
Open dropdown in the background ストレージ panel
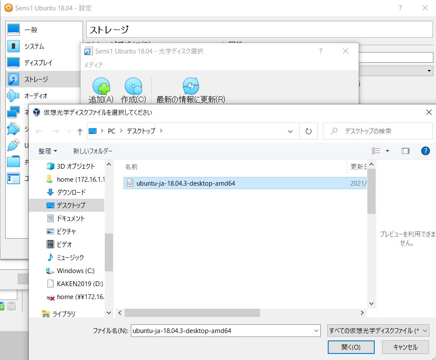[x=429, y=71]
